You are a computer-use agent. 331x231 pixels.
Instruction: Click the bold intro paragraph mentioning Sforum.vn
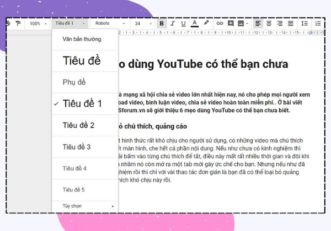pyautogui.click(x=213, y=102)
